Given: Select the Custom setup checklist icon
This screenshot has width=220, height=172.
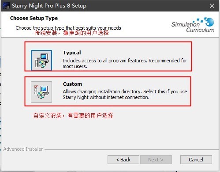Looking at the screenshot, I should (x=41, y=92).
